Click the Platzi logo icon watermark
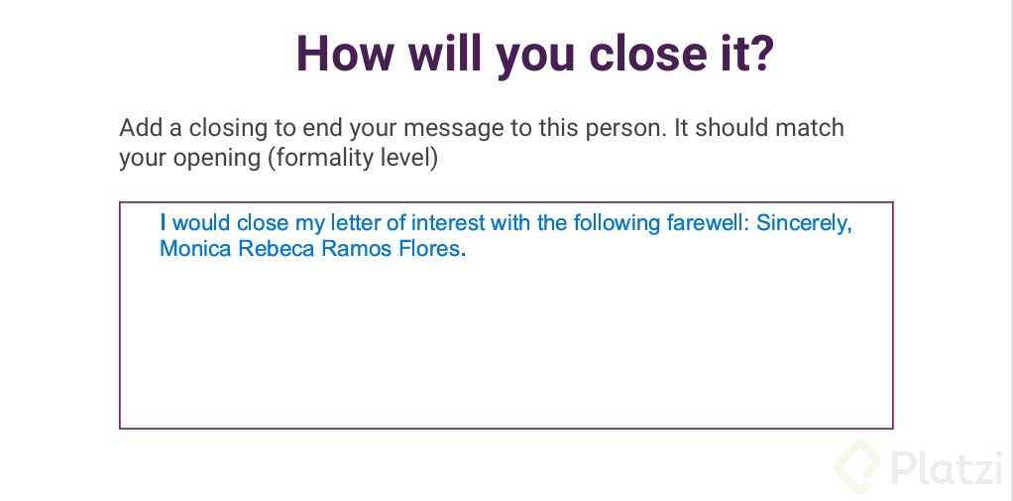The width and height of the screenshot is (1013, 501). [856, 467]
